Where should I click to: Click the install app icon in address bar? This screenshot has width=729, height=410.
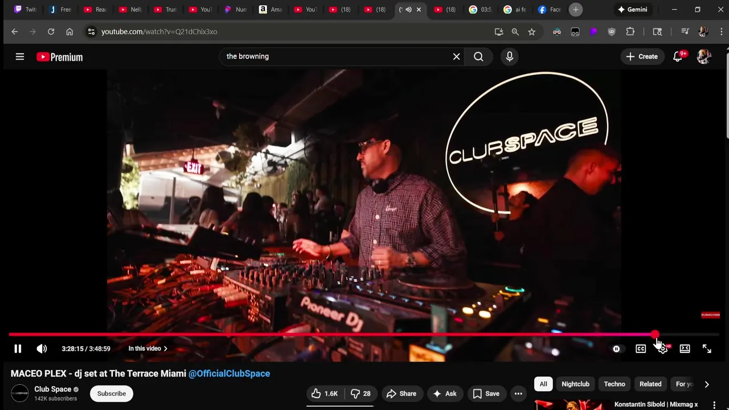click(x=499, y=32)
